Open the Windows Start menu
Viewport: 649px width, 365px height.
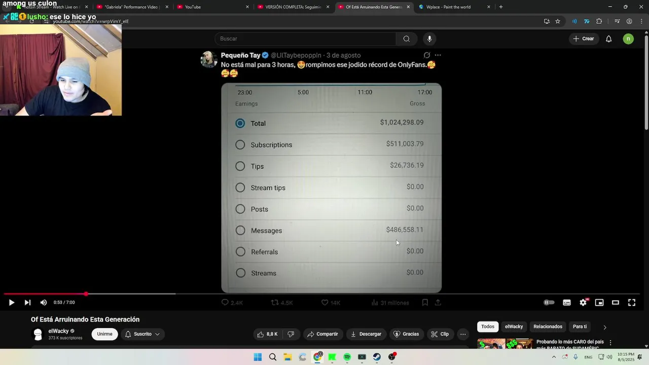pos(258,357)
